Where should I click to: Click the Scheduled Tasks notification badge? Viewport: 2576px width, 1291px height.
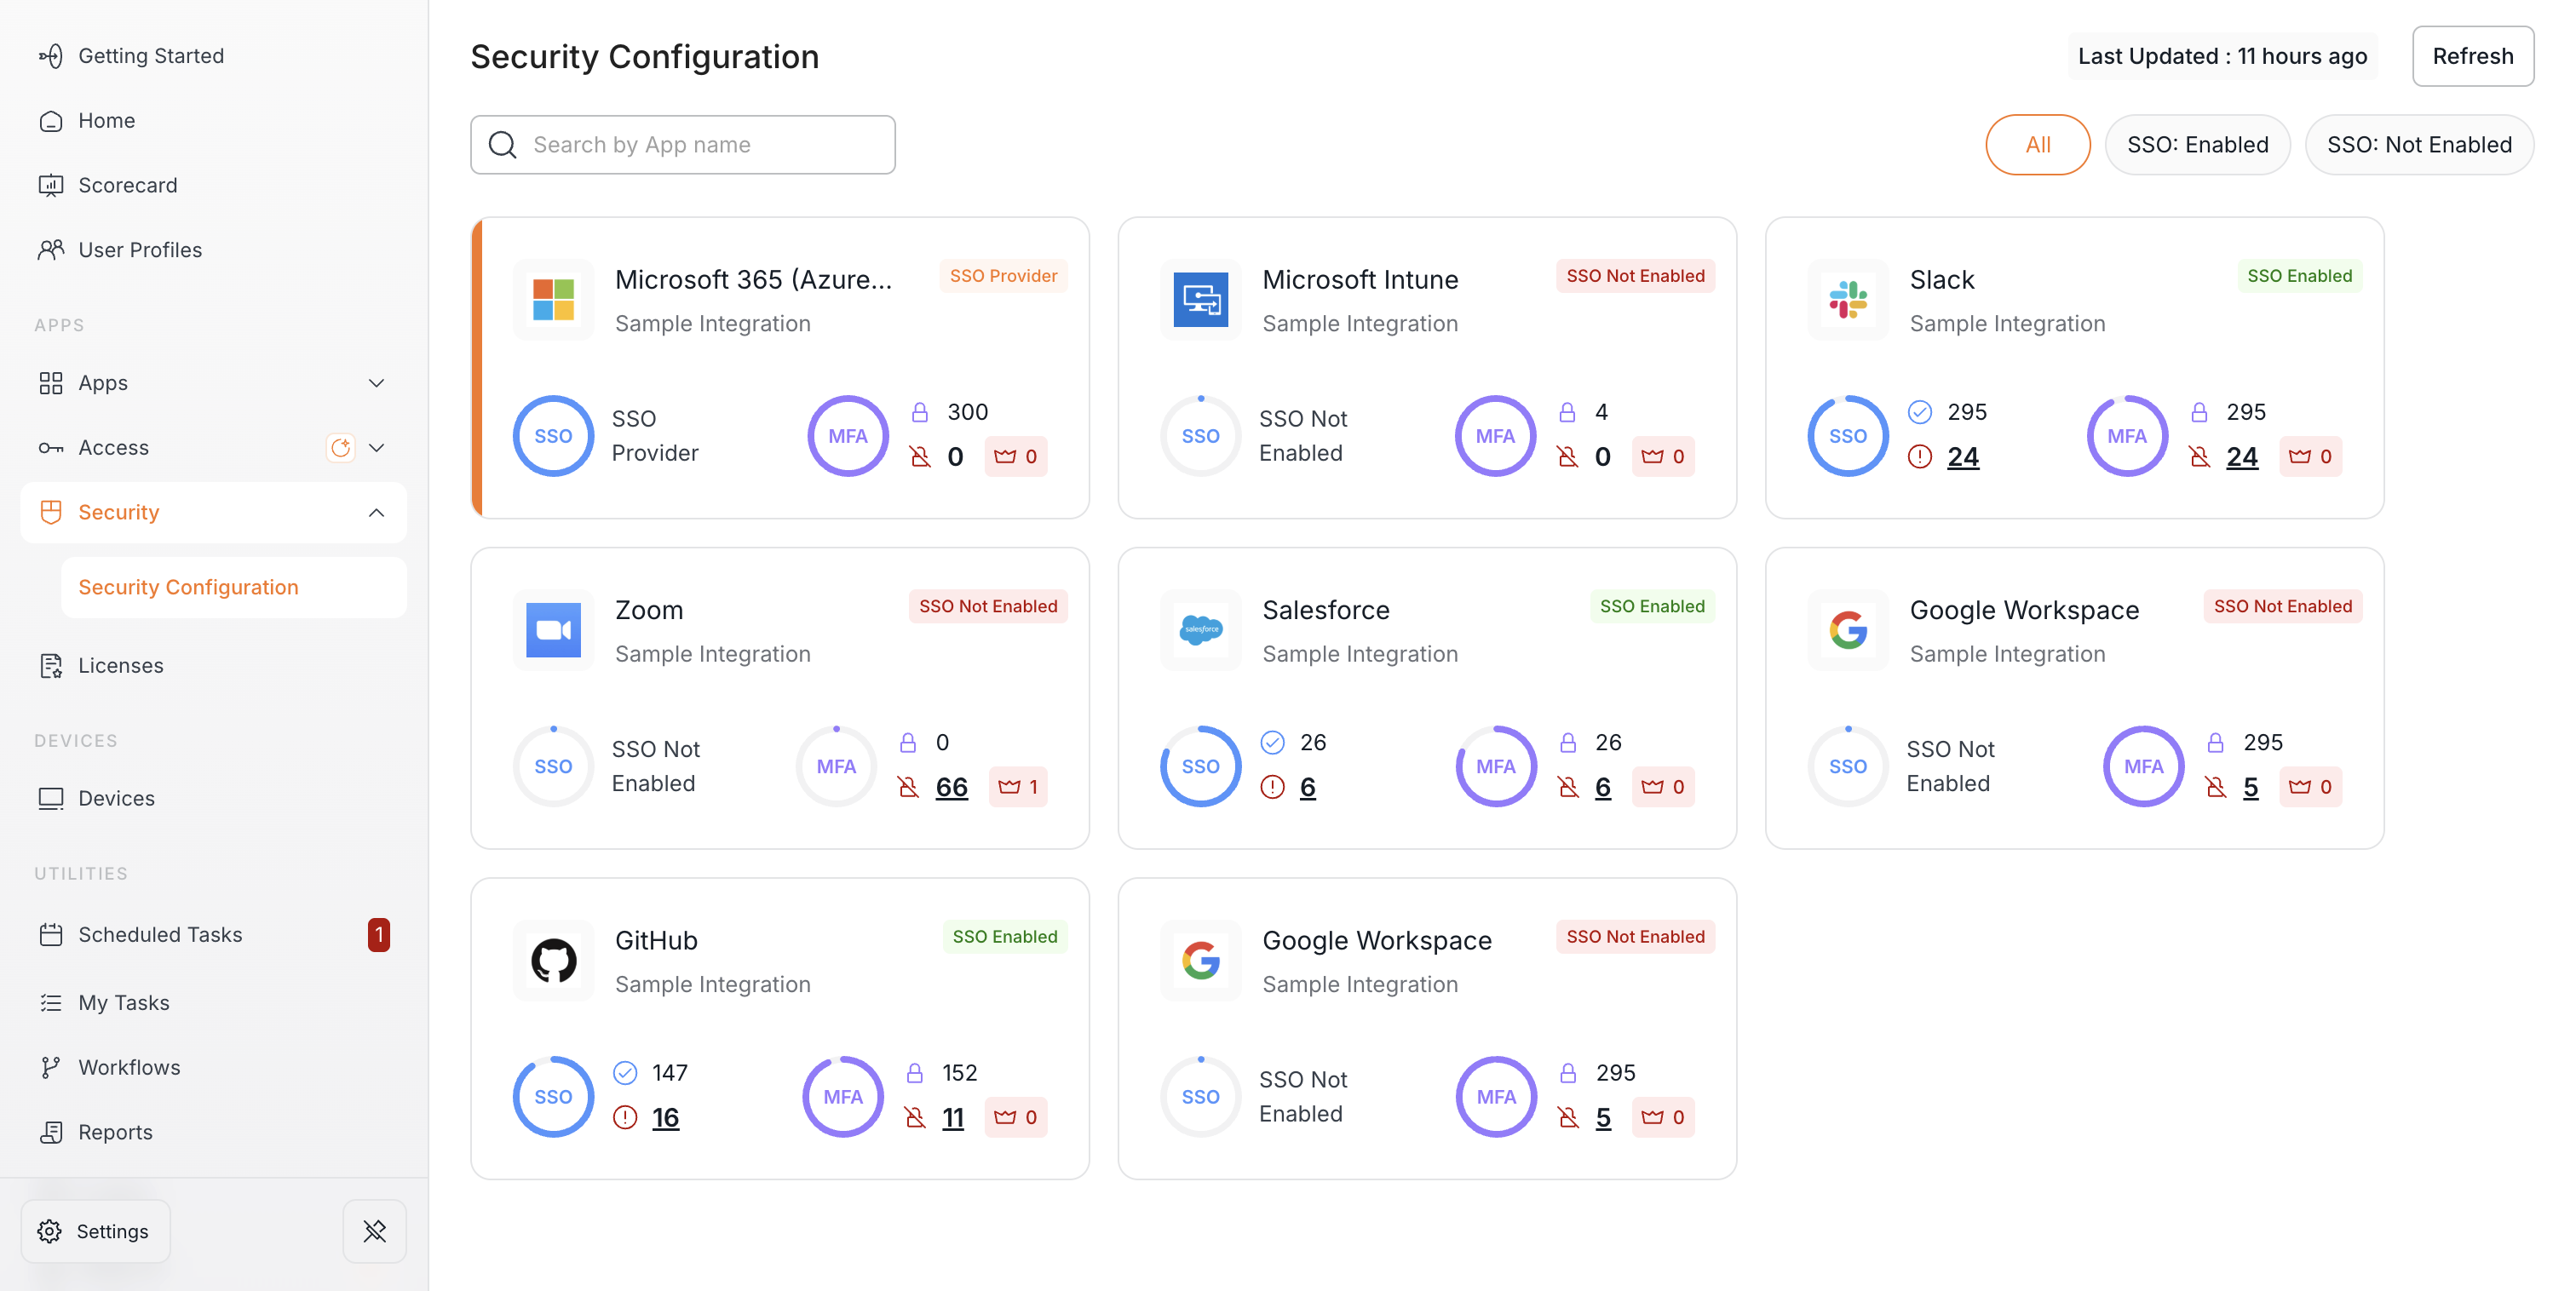tap(378, 935)
